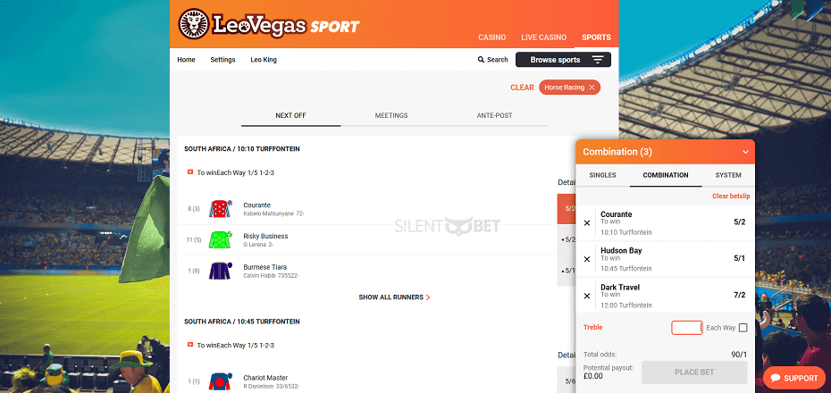Clear all active sport filters
The height and width of the screenshot is (393, 831).
(522, 88)
